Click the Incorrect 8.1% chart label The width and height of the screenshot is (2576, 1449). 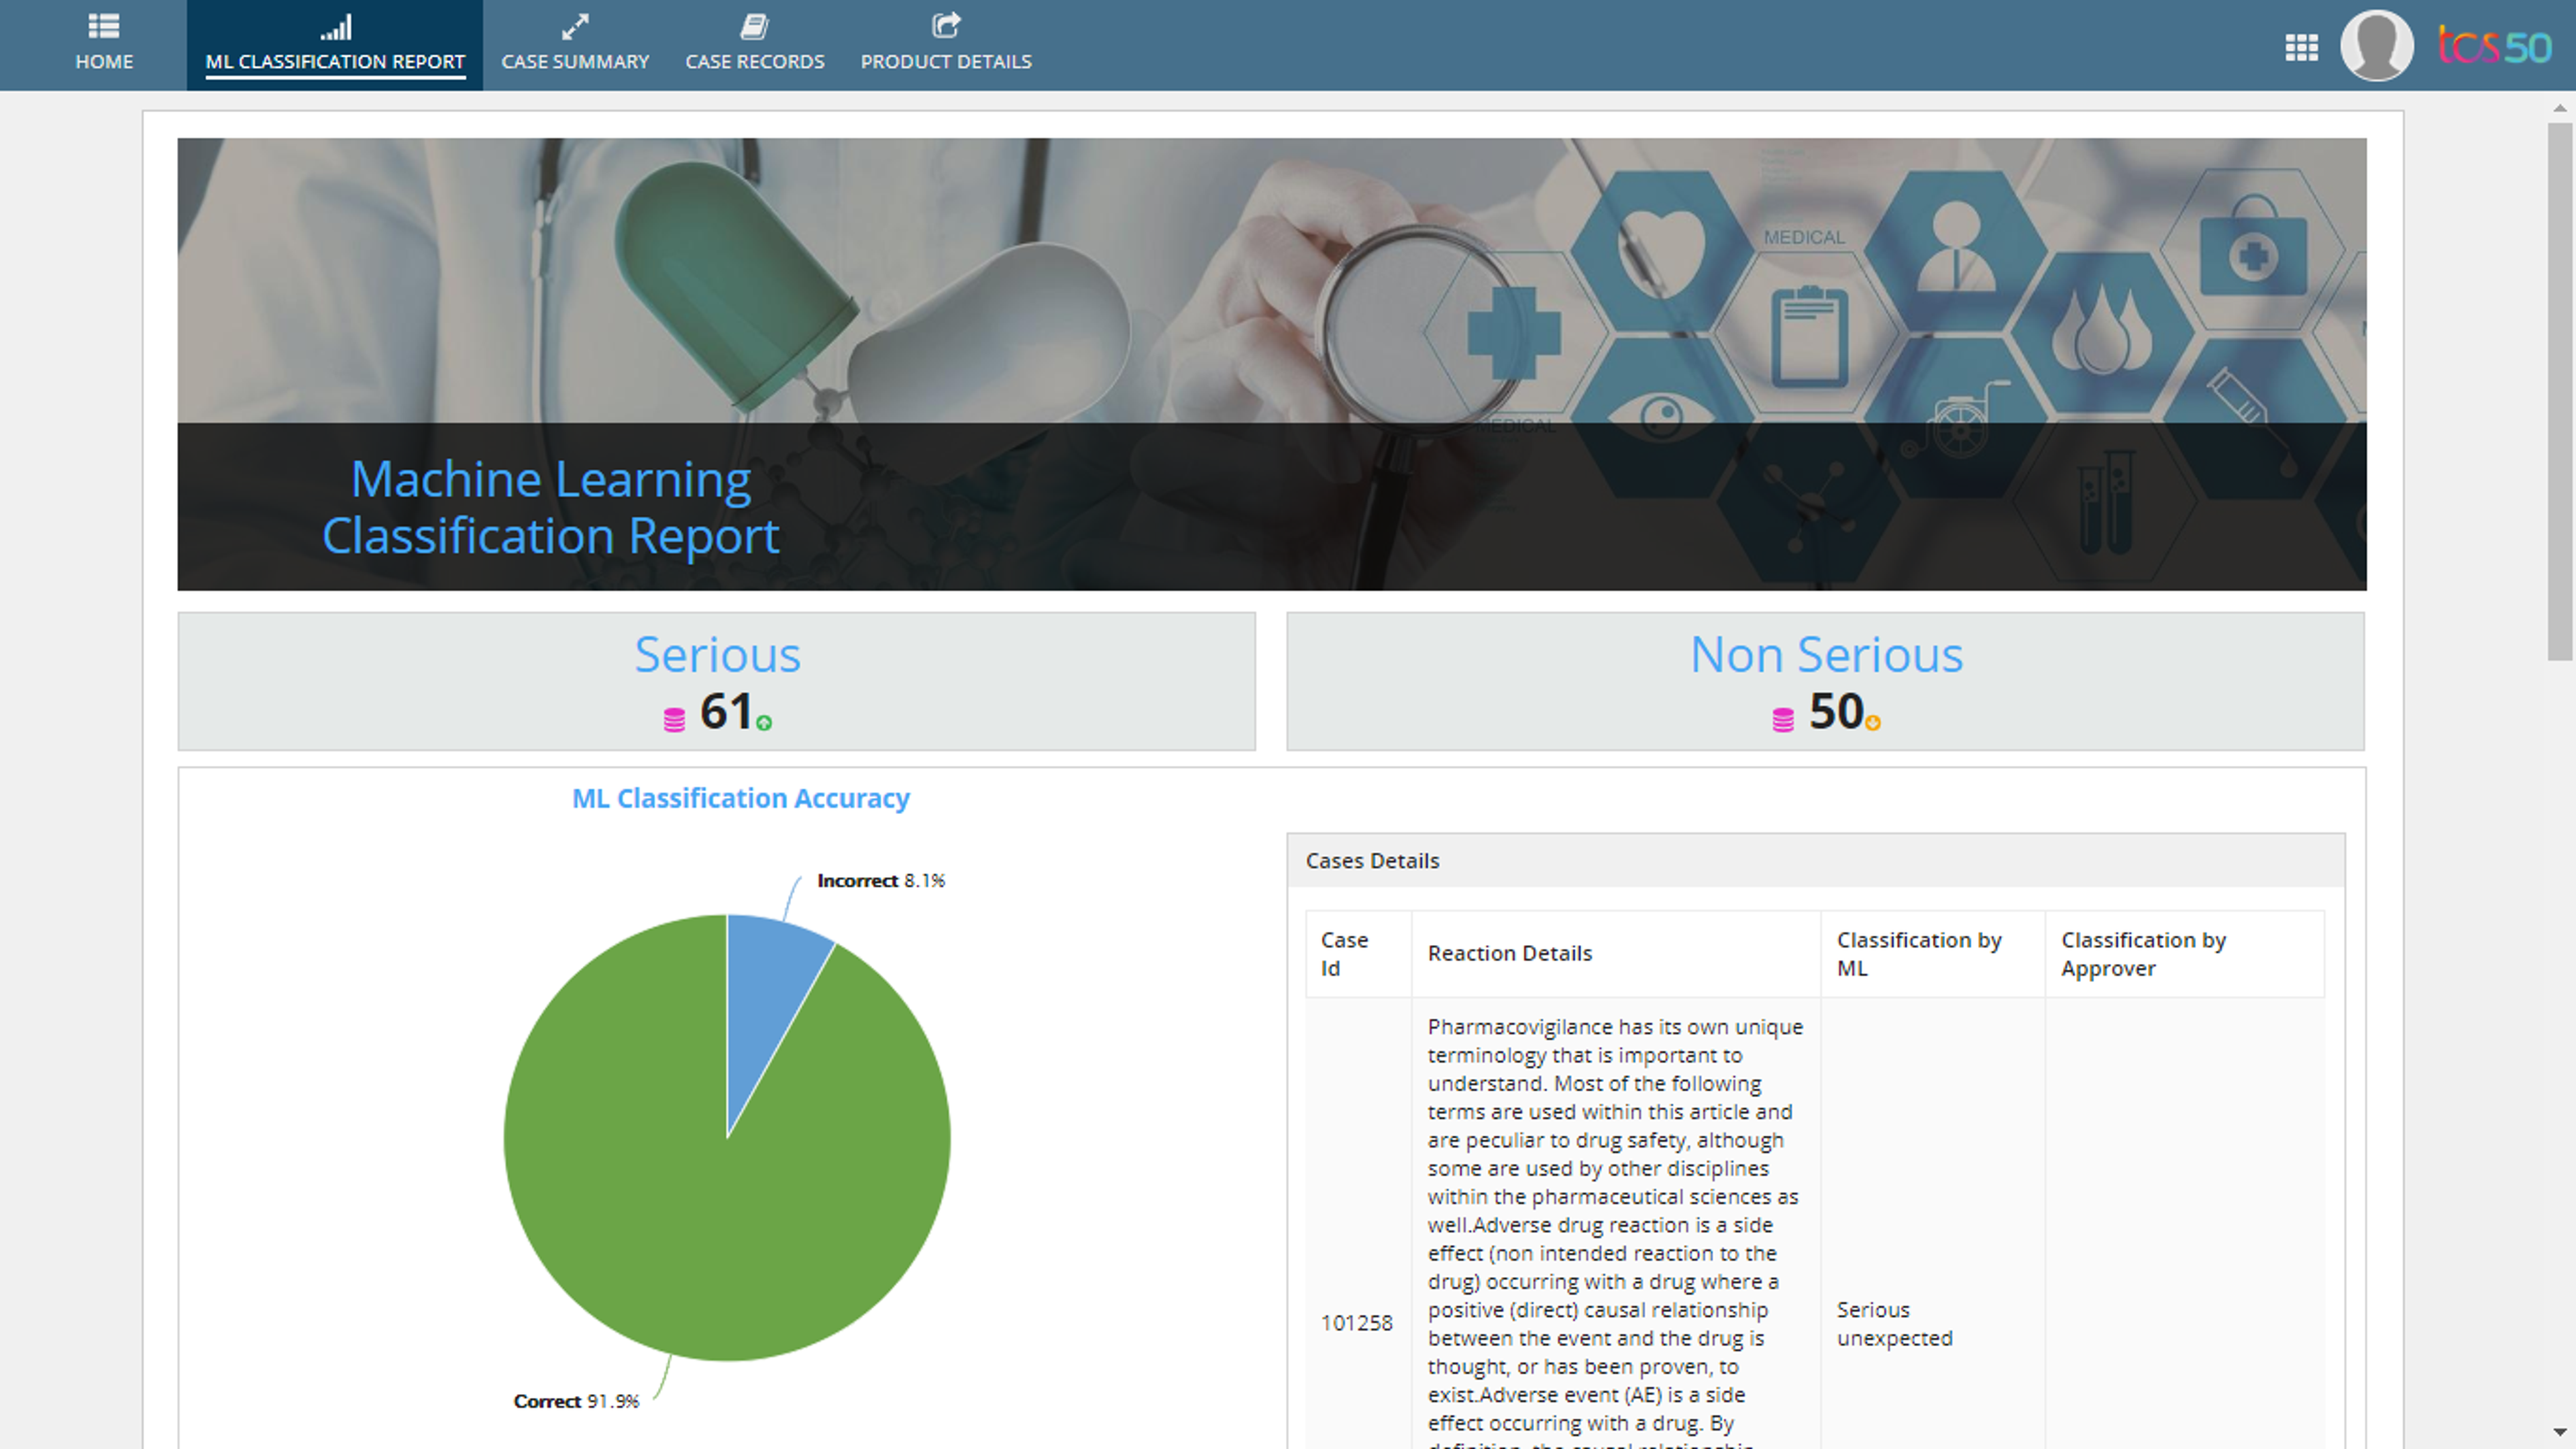tap(880, 881)
